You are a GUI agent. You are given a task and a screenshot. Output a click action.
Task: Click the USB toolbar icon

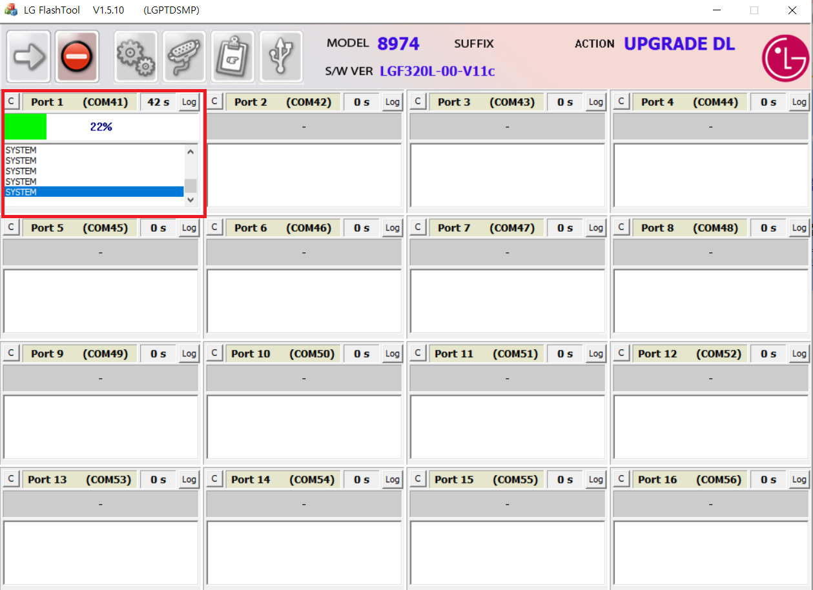(x=281, y=57)
